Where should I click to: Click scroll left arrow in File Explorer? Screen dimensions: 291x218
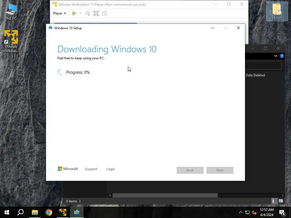(x=110, y=195)
